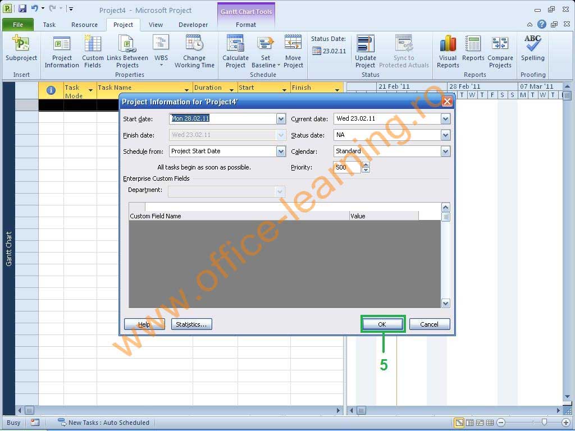Undo with the quick access arrow
Viewport: 575px width, 431px height.
click(x=34, y=8)
